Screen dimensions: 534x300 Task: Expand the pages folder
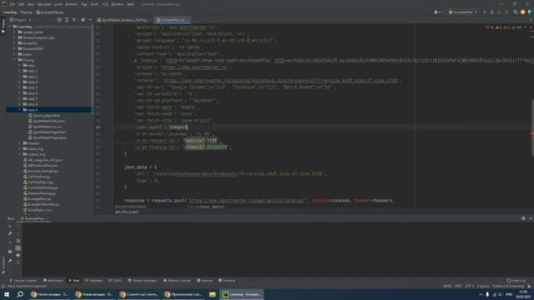pyautogui.click(x=15, y=54)
